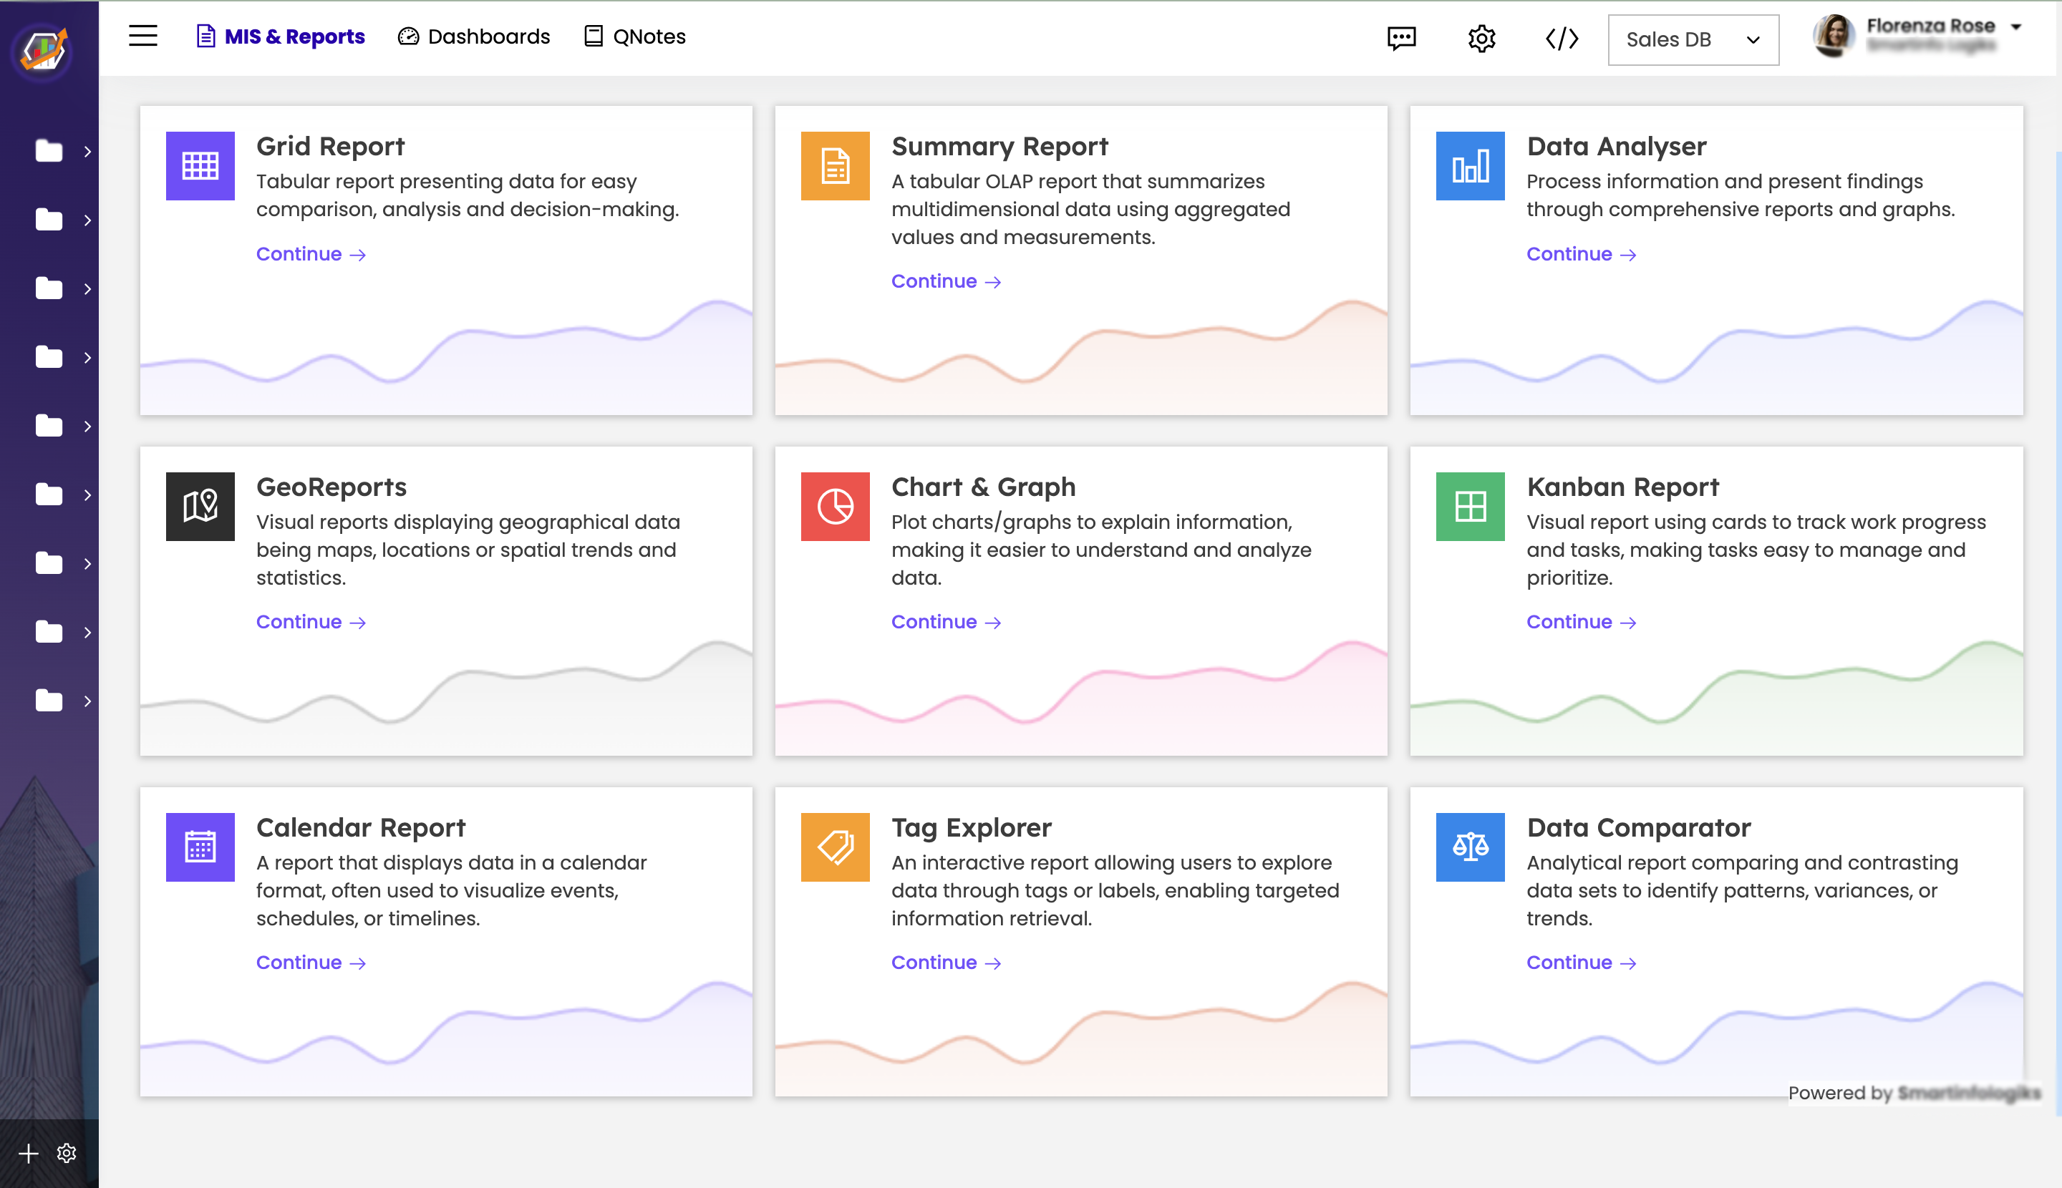Screen dimensions: 2062x1188
Task: Open the code embed icon in header
Action: pos(1562,39)
